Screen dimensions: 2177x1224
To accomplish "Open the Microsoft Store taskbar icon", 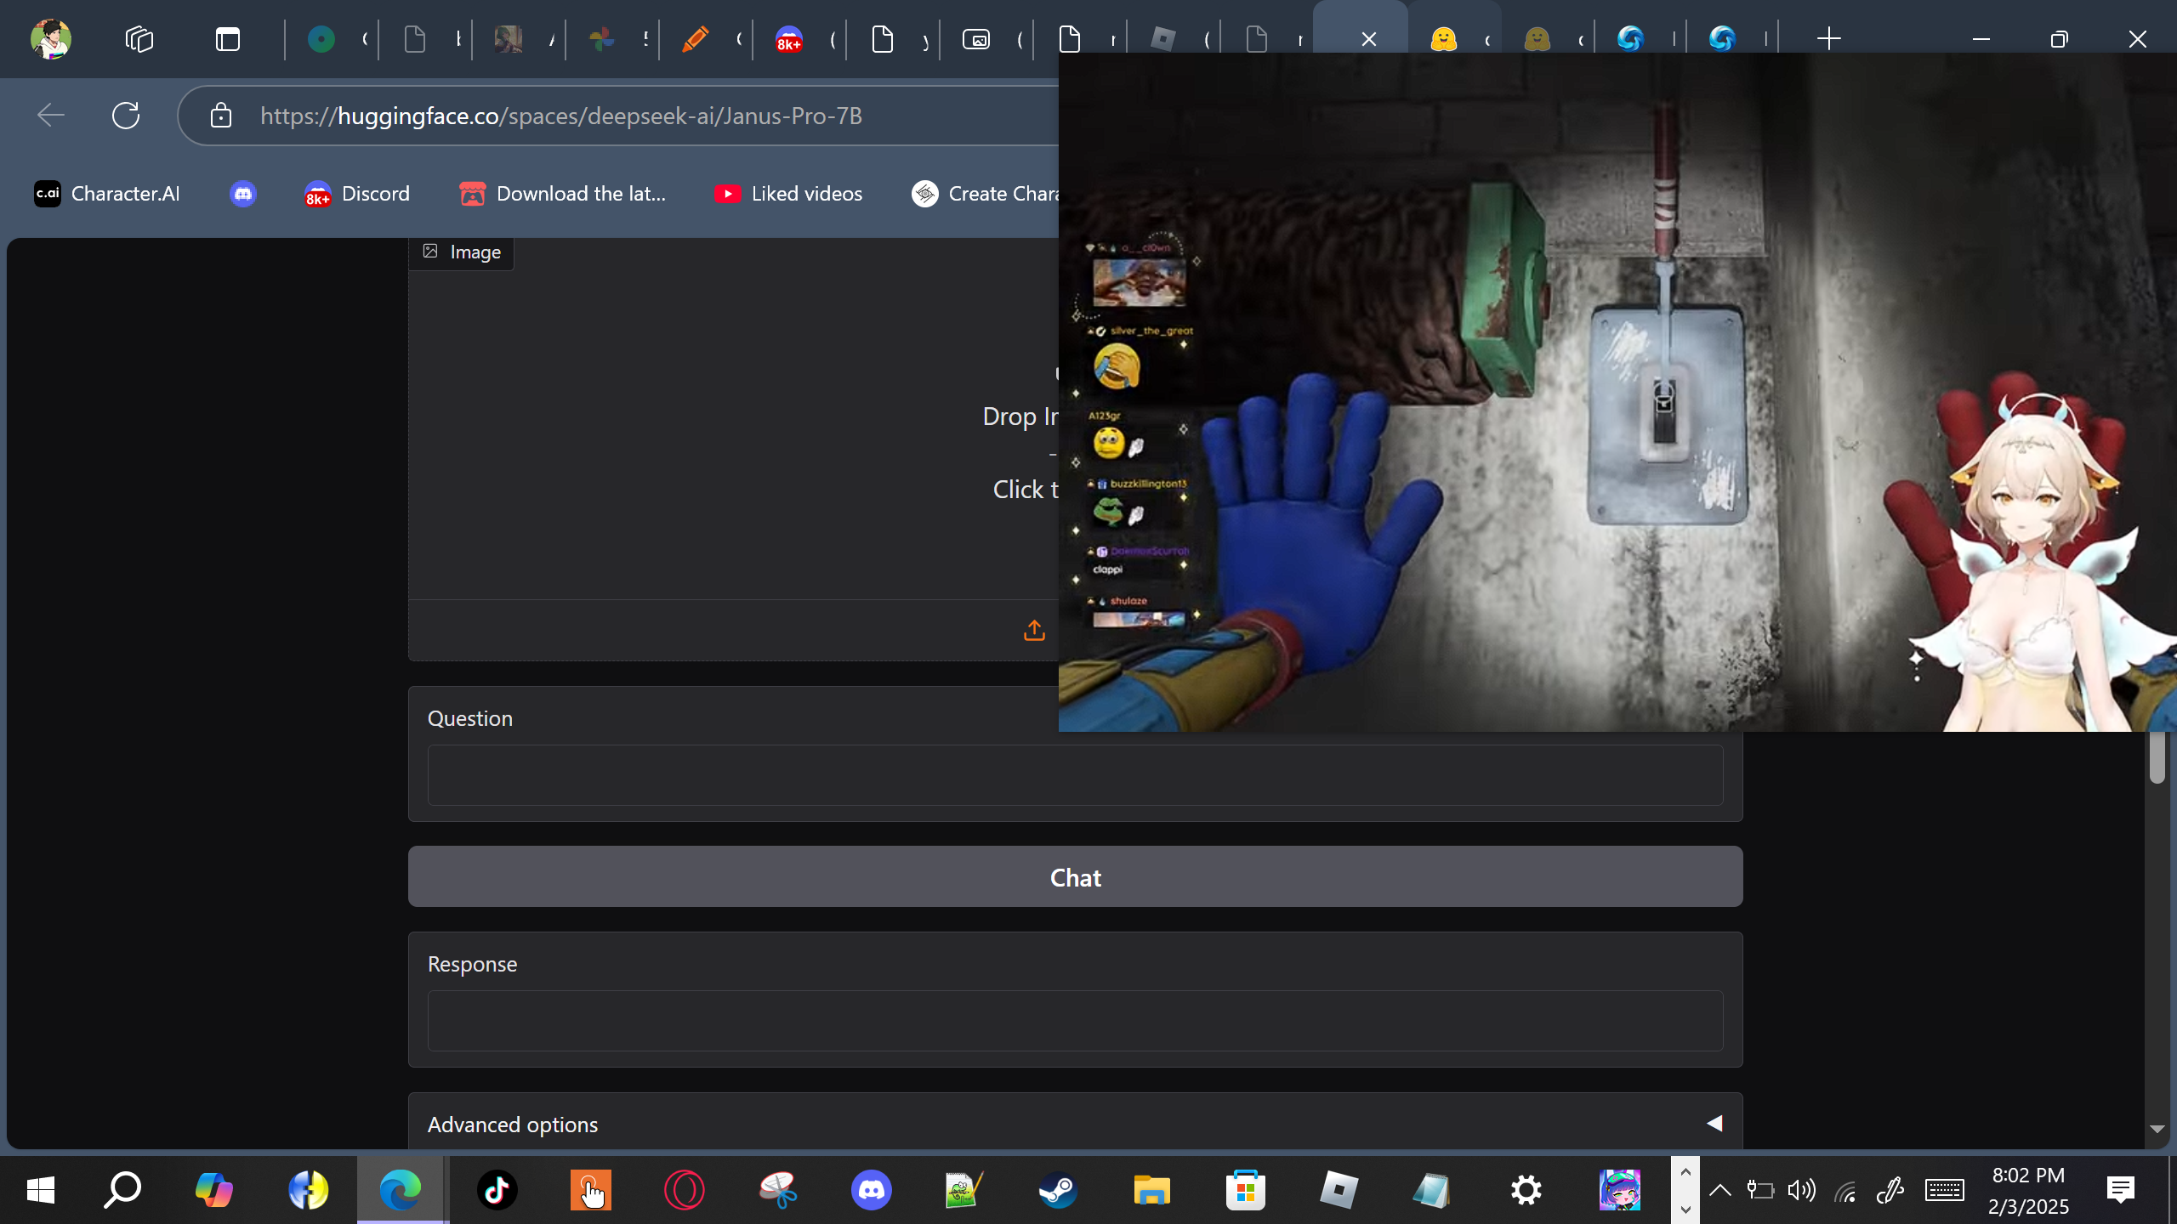I will (1246, 1190).
